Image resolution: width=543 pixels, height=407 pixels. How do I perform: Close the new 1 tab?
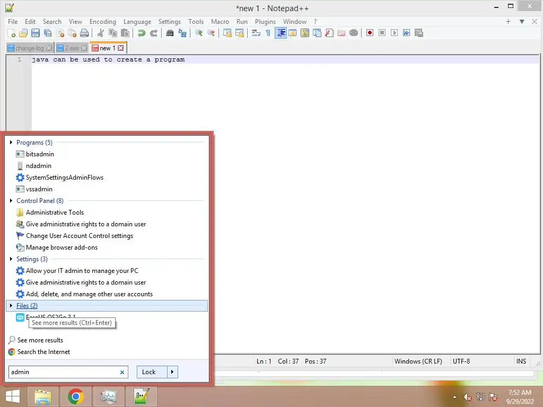pyautogui.click(x=120, y=48)
